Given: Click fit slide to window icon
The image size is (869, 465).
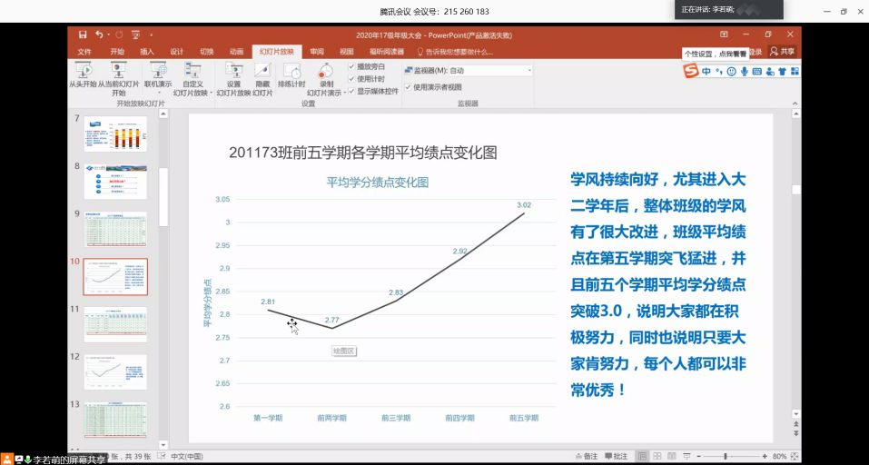Looking at the screenshot, I should 792,455.
